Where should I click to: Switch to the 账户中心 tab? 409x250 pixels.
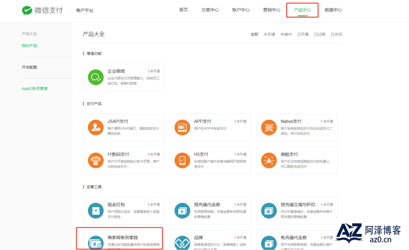[x=241, y=10]
